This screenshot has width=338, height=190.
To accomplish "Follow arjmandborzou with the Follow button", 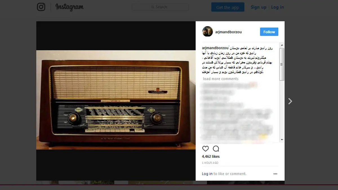I will [269, 32].
